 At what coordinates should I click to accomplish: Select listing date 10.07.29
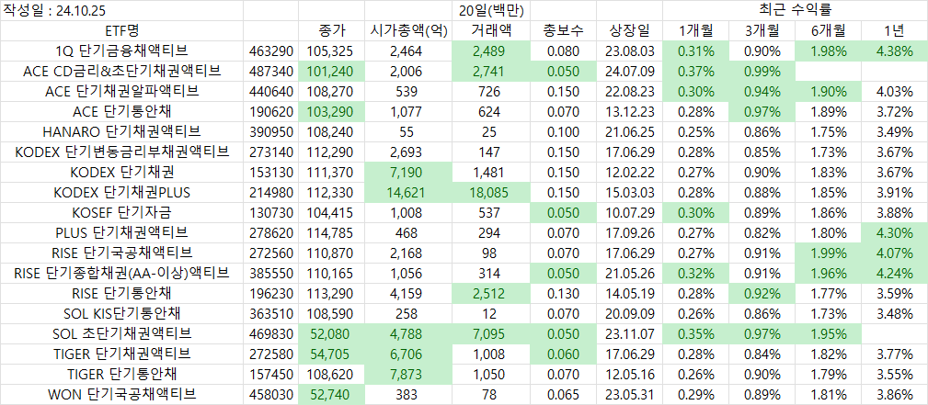click(629, 213)
